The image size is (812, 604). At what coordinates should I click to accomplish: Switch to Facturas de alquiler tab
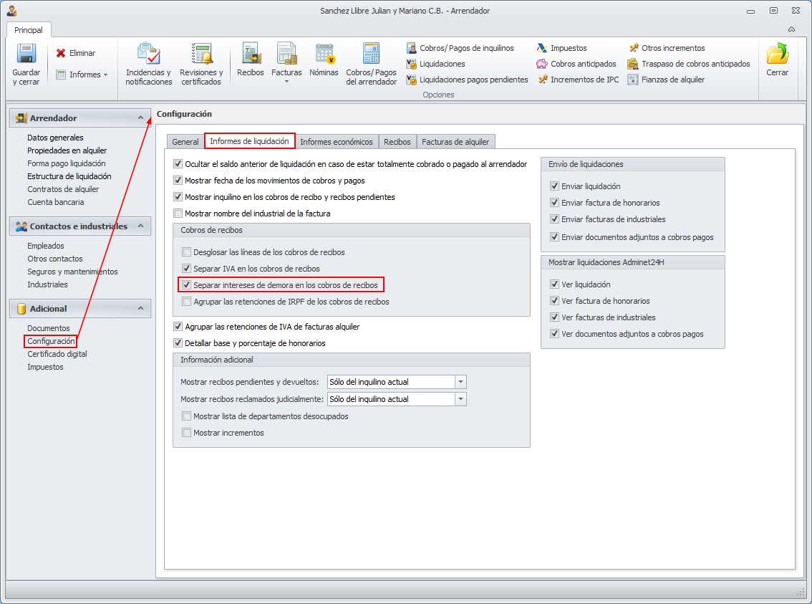[455, 142]
